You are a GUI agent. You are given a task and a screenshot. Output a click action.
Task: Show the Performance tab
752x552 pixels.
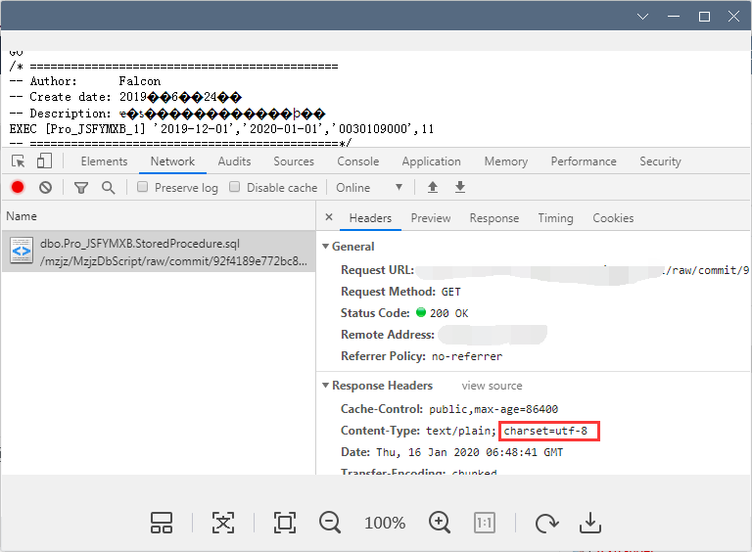584,161
